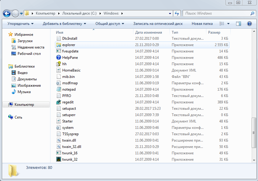The width and height of the screenshot is (258, 181).
Task: Open the Документы library
Action: pos(27,79)
